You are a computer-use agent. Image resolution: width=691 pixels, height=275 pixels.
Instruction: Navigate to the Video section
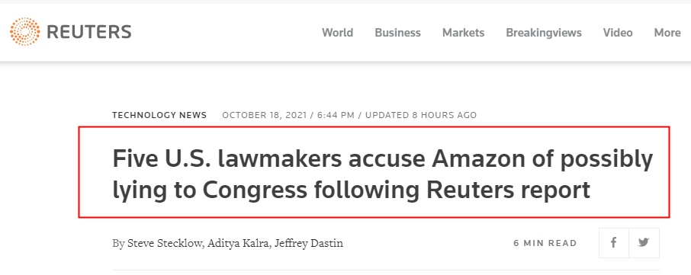coord(618,33)
